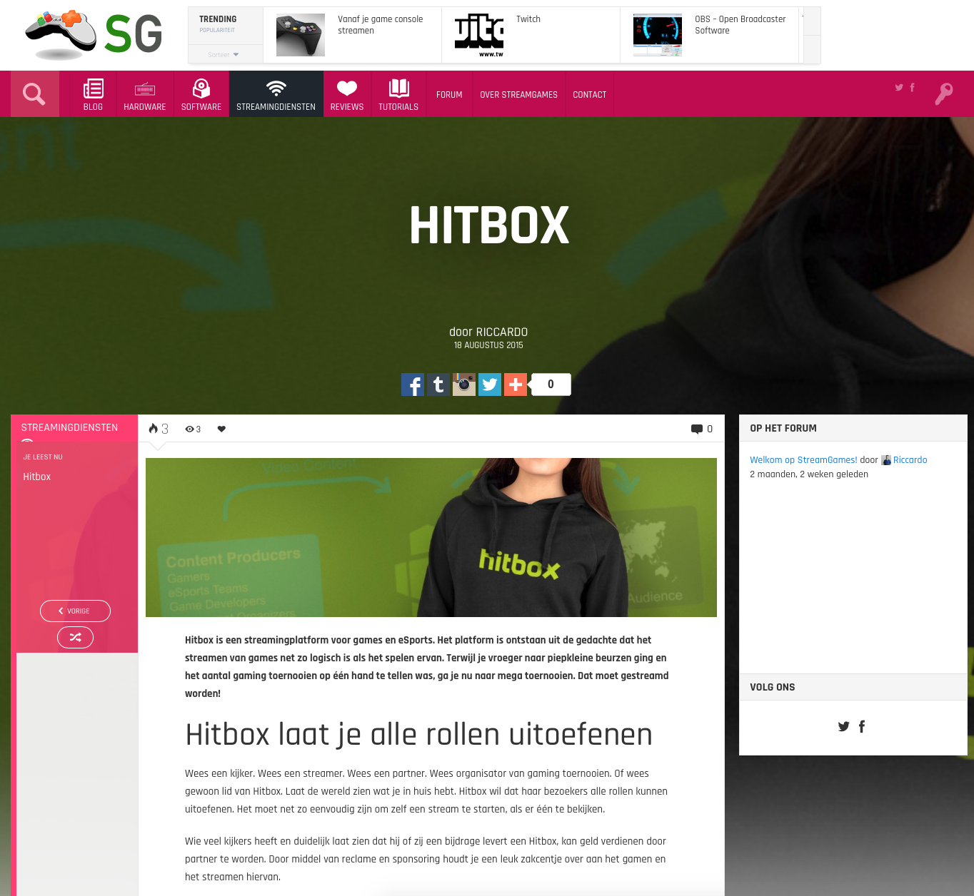Image resolution: width=974 pixels, height=896 pixels.
Task: Open 'Vanaf je game console streamen' article
Action: [x=381, y=25]
